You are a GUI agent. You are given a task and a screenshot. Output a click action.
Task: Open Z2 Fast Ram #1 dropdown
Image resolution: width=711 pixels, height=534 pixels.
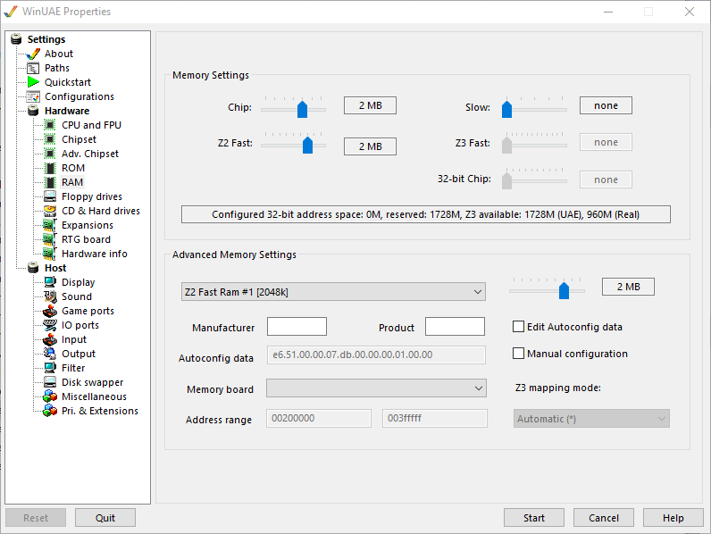pos(331,292)
